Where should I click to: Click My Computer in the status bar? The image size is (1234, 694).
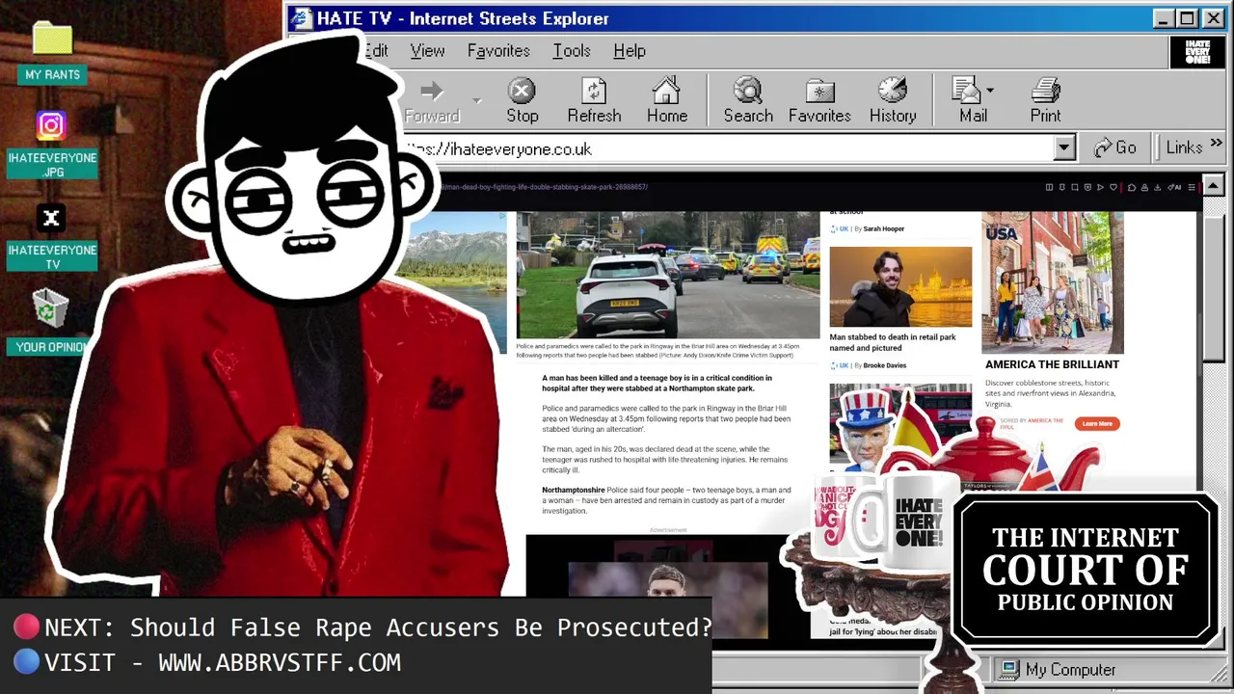(x=1059, y=670)
